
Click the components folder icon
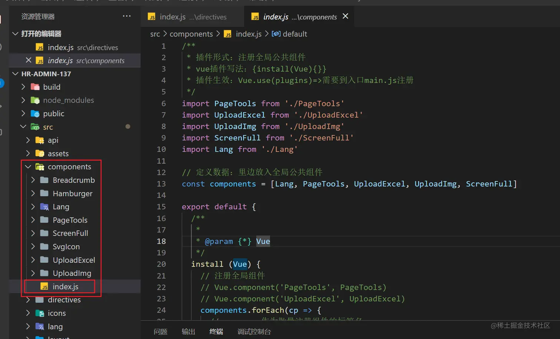(40, 167)
